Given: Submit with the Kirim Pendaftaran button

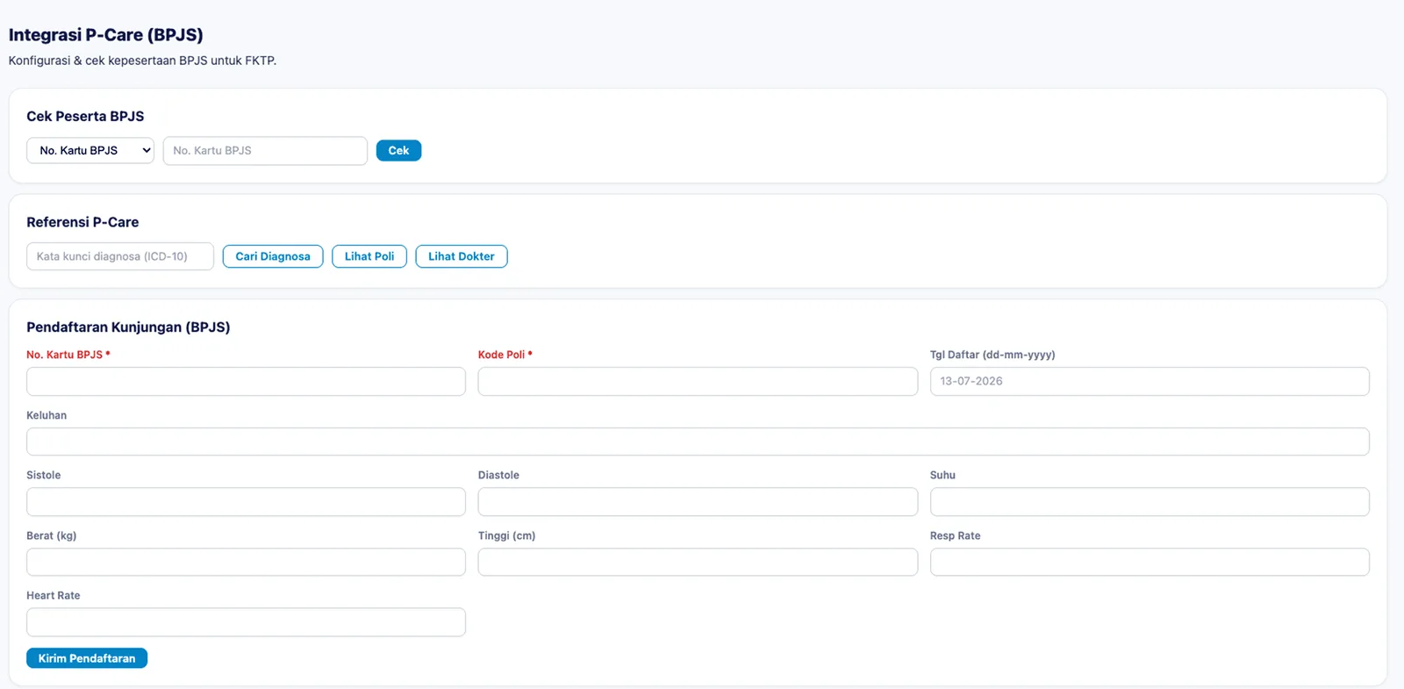Looking at the screenshot, I should click(87, 658).
